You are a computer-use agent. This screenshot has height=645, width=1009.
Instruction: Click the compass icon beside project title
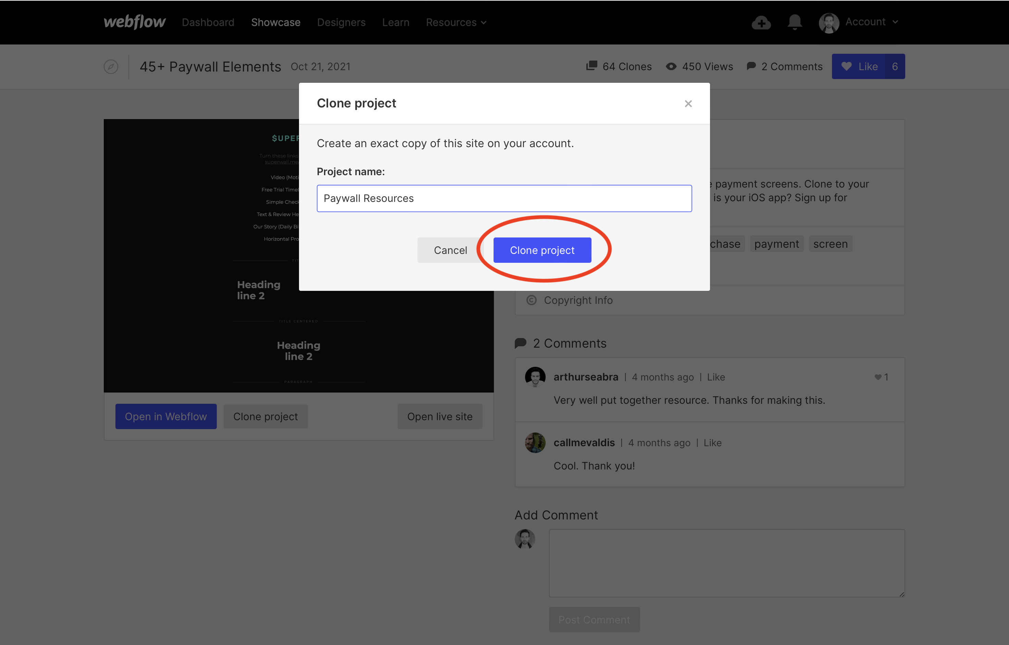[111, 67]
